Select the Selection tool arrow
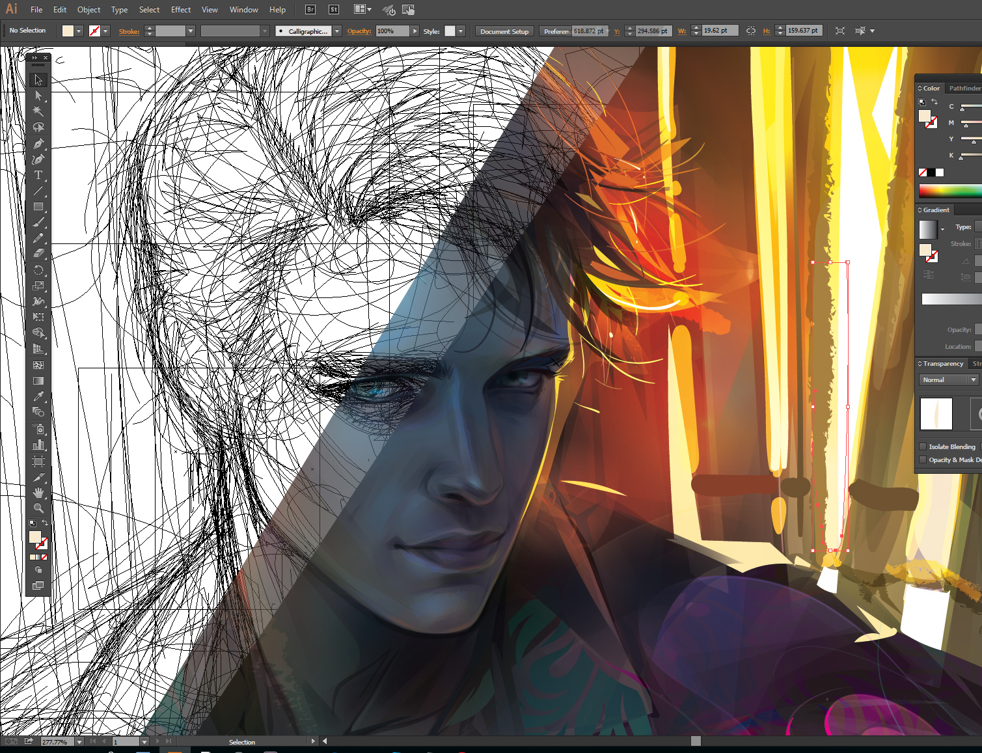 pyautogui.click(x=38, y=79)
